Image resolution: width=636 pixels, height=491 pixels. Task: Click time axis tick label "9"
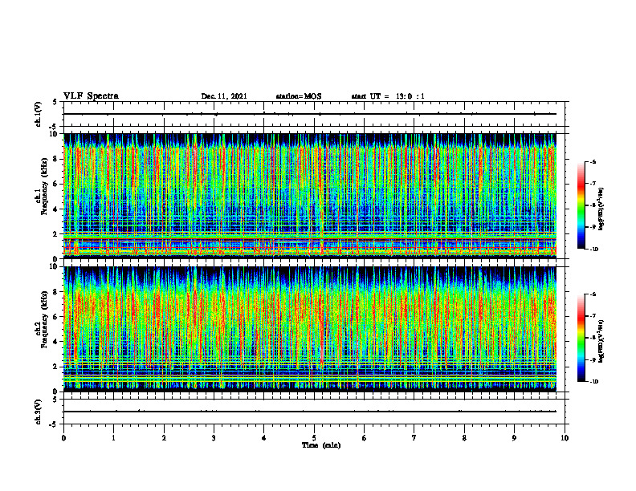click(514, 438)
